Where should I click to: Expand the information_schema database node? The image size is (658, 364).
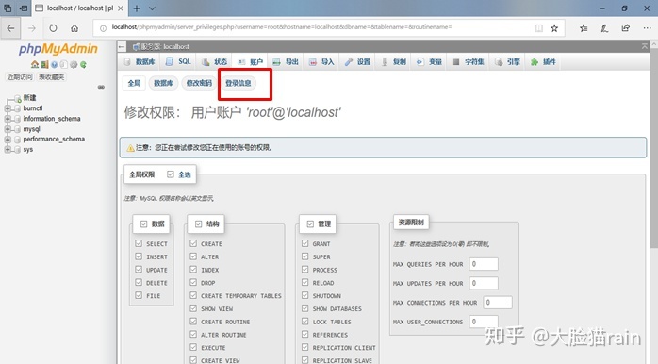coord(8,119)
